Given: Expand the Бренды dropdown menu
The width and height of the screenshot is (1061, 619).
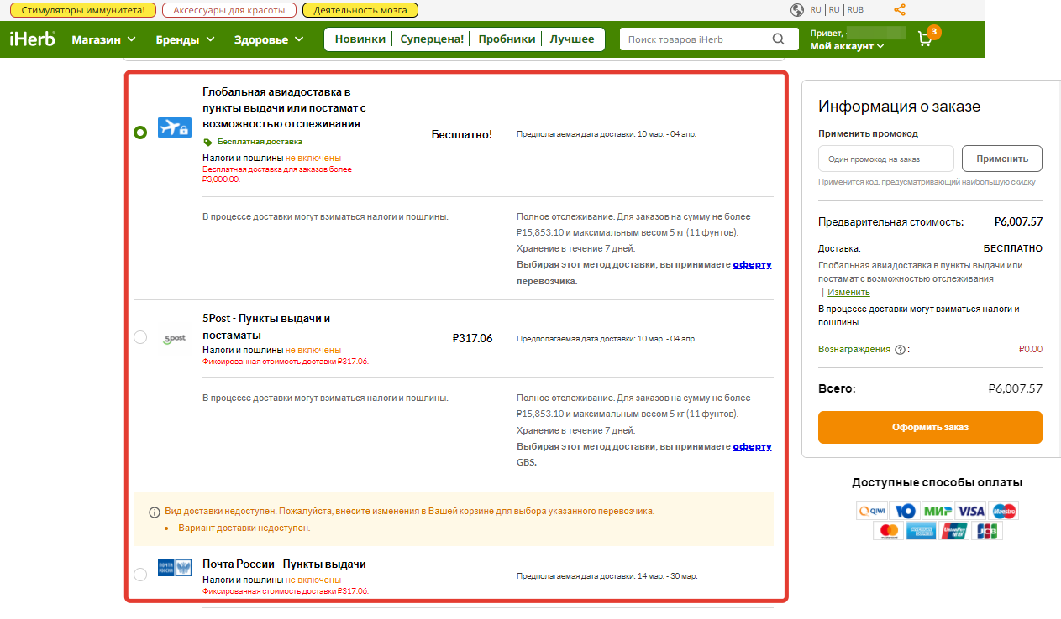Looking at the screenshot, I should coord(186,39).
